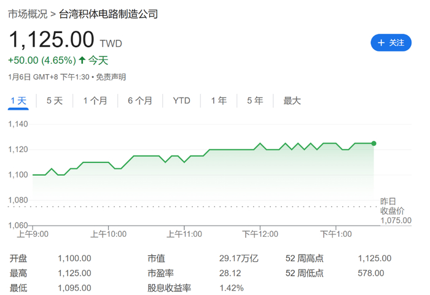This screenshot has width=430, height=295.
Task: Click the green up arrow icon beside 今天
Action: point(82,60)
